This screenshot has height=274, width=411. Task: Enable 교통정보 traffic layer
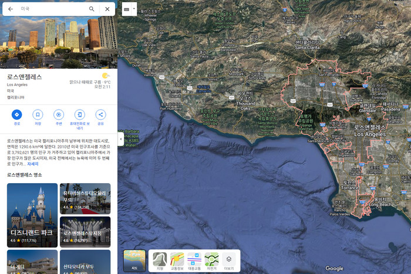[x=177, y=261]
